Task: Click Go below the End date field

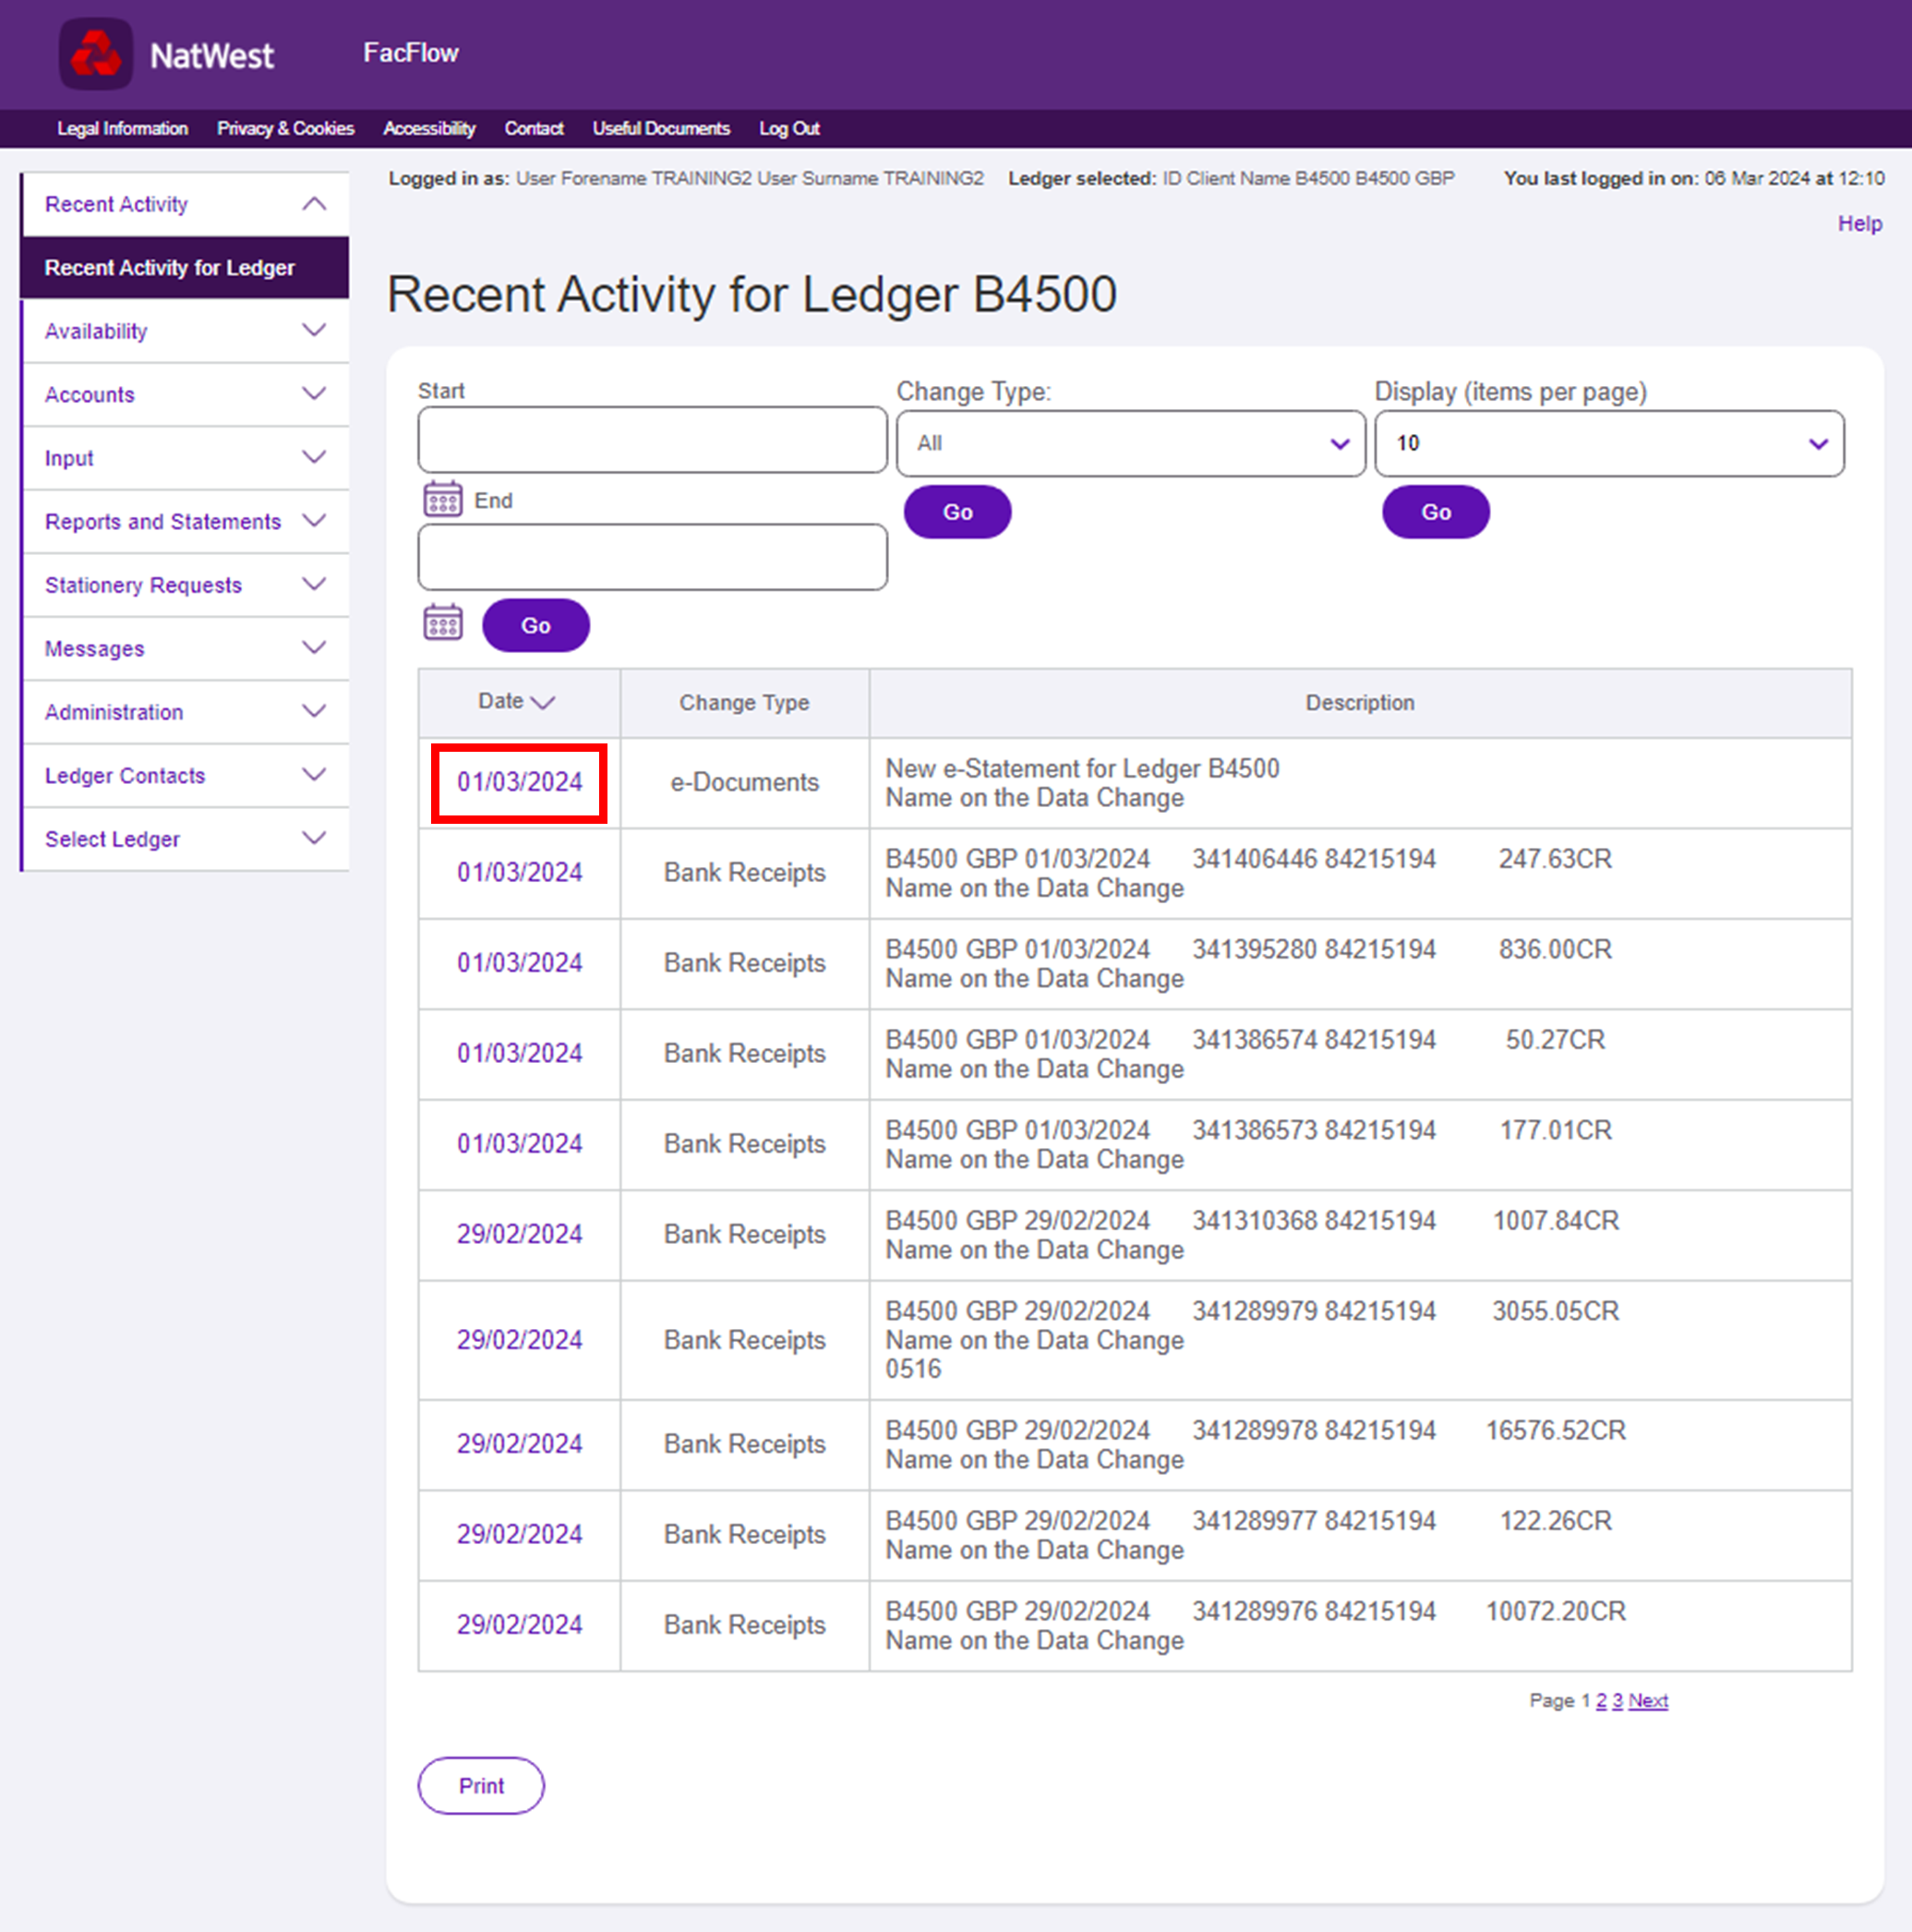Action: click(x=535, y=626)
